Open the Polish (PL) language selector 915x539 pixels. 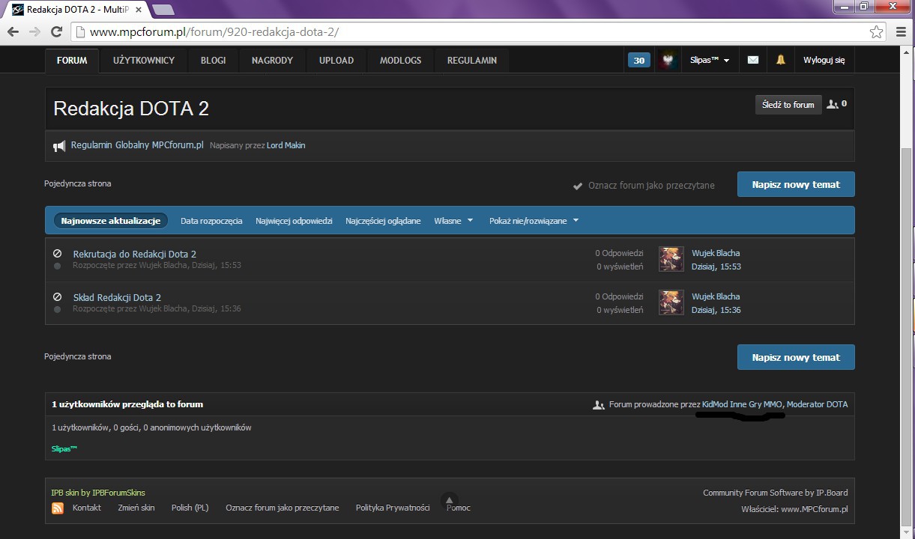(x=190, y=508)
